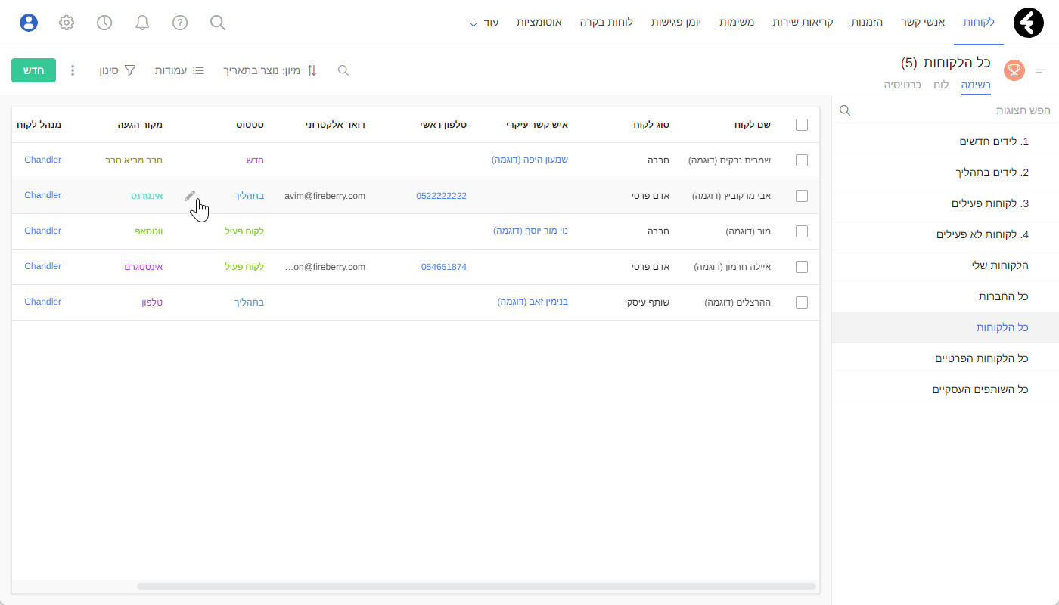Check the אבי מרקוביץ row checkbox
The image size is (1059, 605).
(x=802, y=196)
